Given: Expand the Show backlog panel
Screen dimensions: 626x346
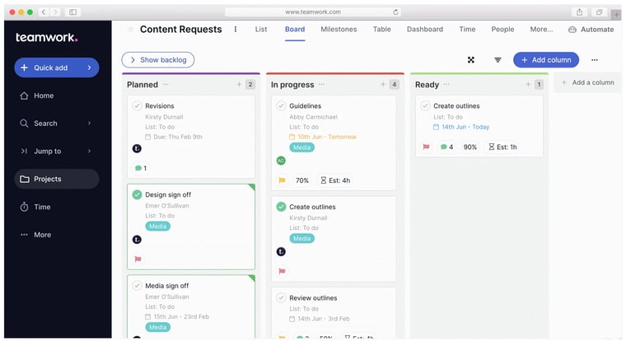Looking at the screenshot, I should click(157, 60).
